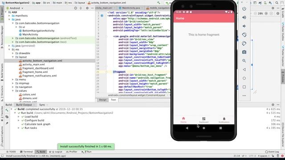Switch to Text tab
Screen dimensions: 285x160
point(113,100)
